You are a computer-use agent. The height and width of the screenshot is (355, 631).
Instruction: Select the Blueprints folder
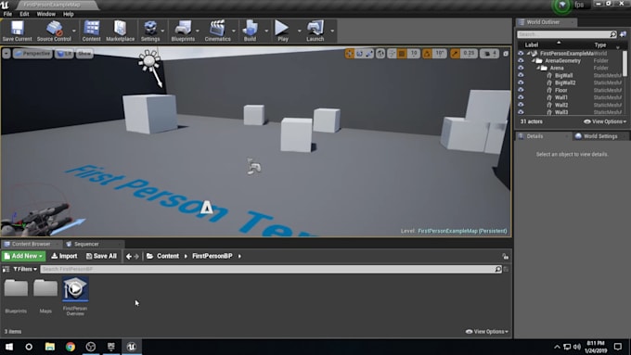(16, 296)
